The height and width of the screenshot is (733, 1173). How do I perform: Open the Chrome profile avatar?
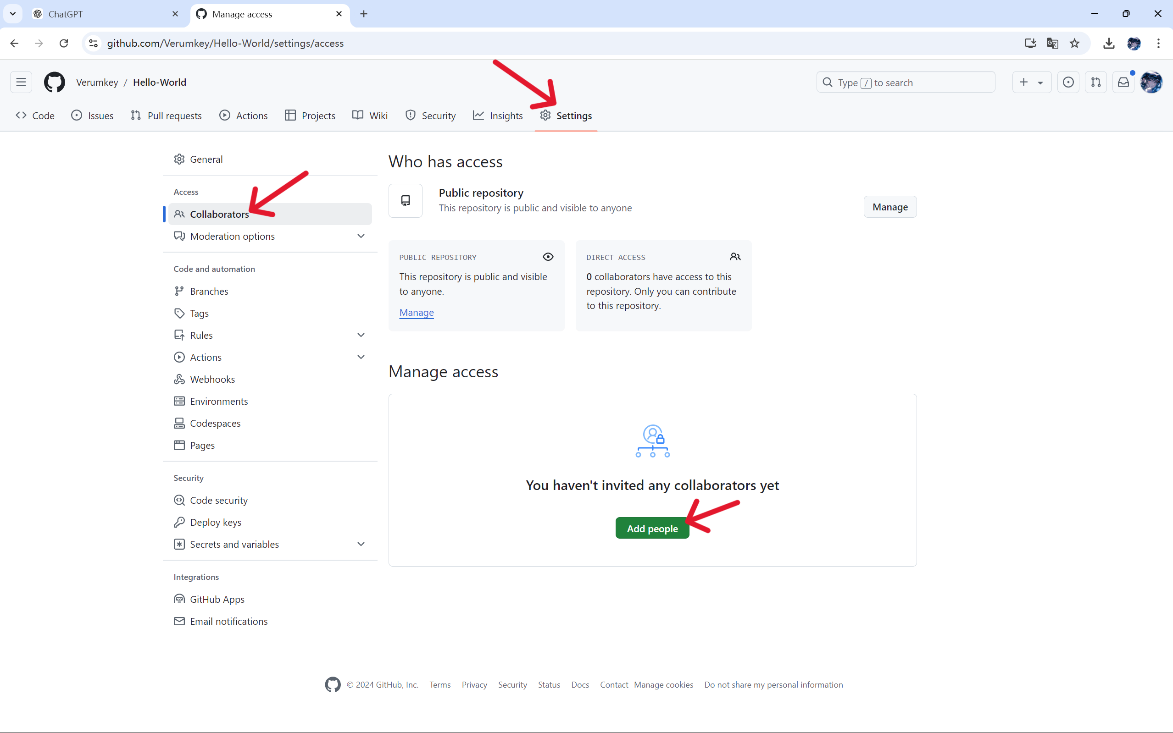point(1134,43)
